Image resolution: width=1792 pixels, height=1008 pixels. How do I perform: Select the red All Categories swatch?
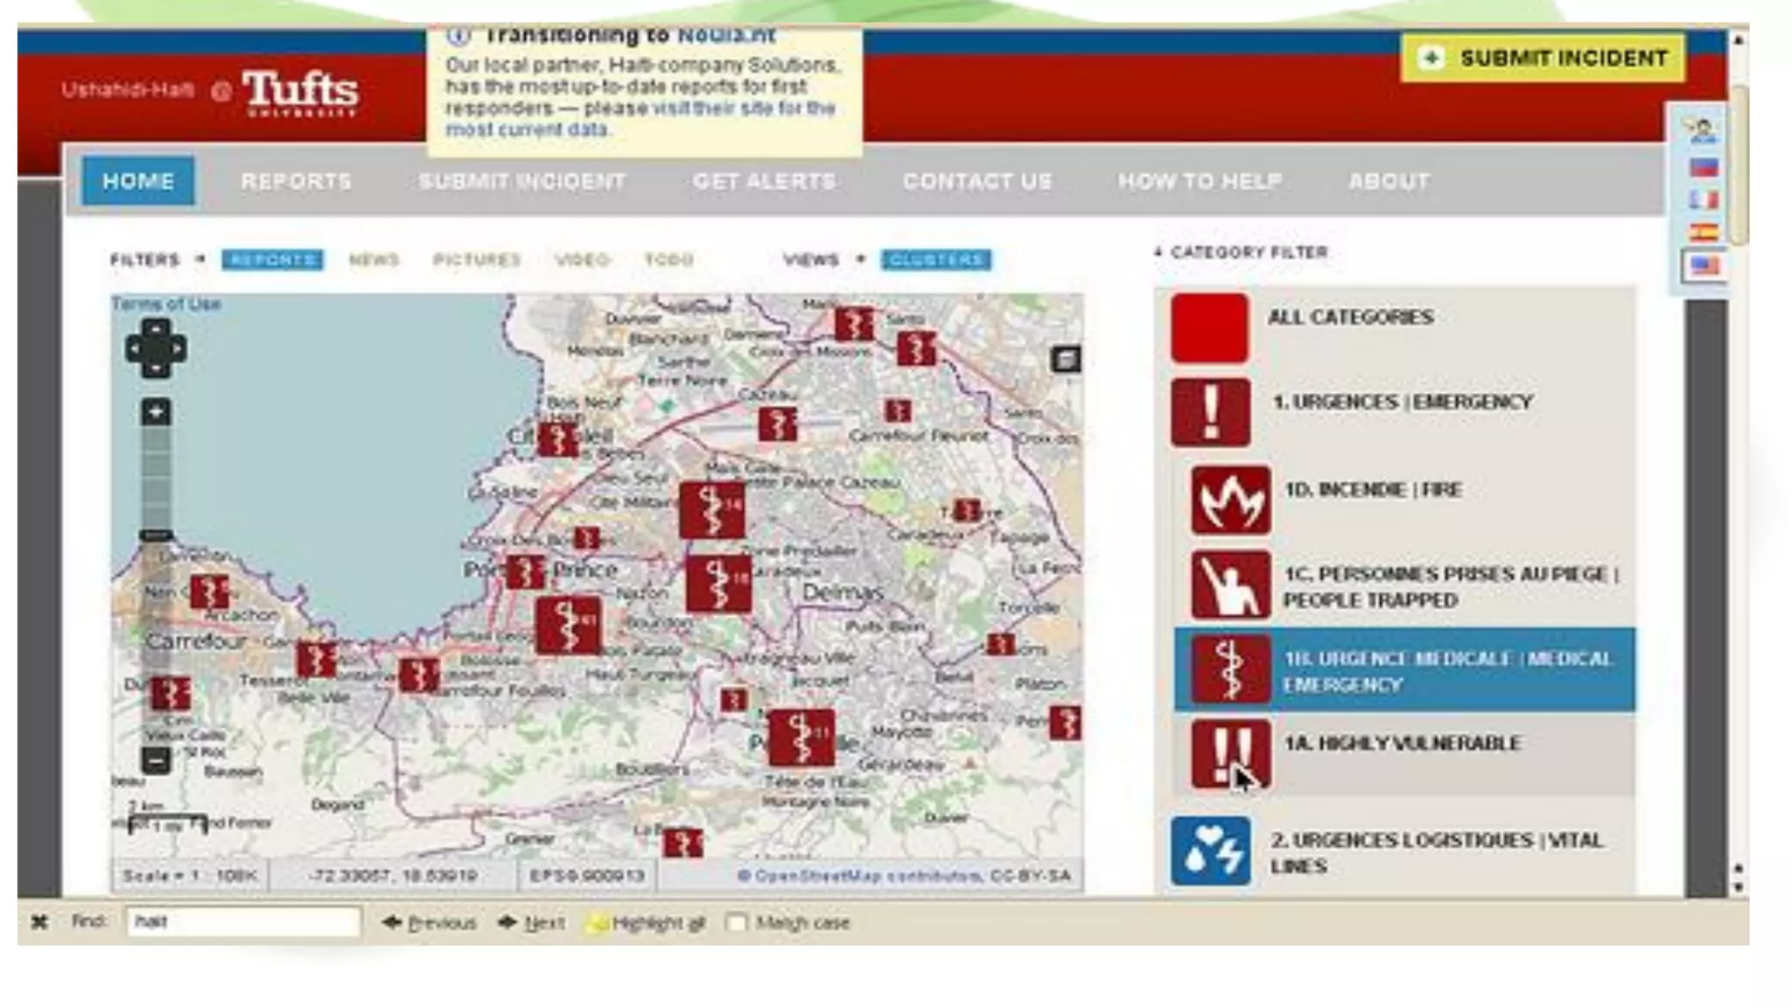click(x=1209, y=327)
